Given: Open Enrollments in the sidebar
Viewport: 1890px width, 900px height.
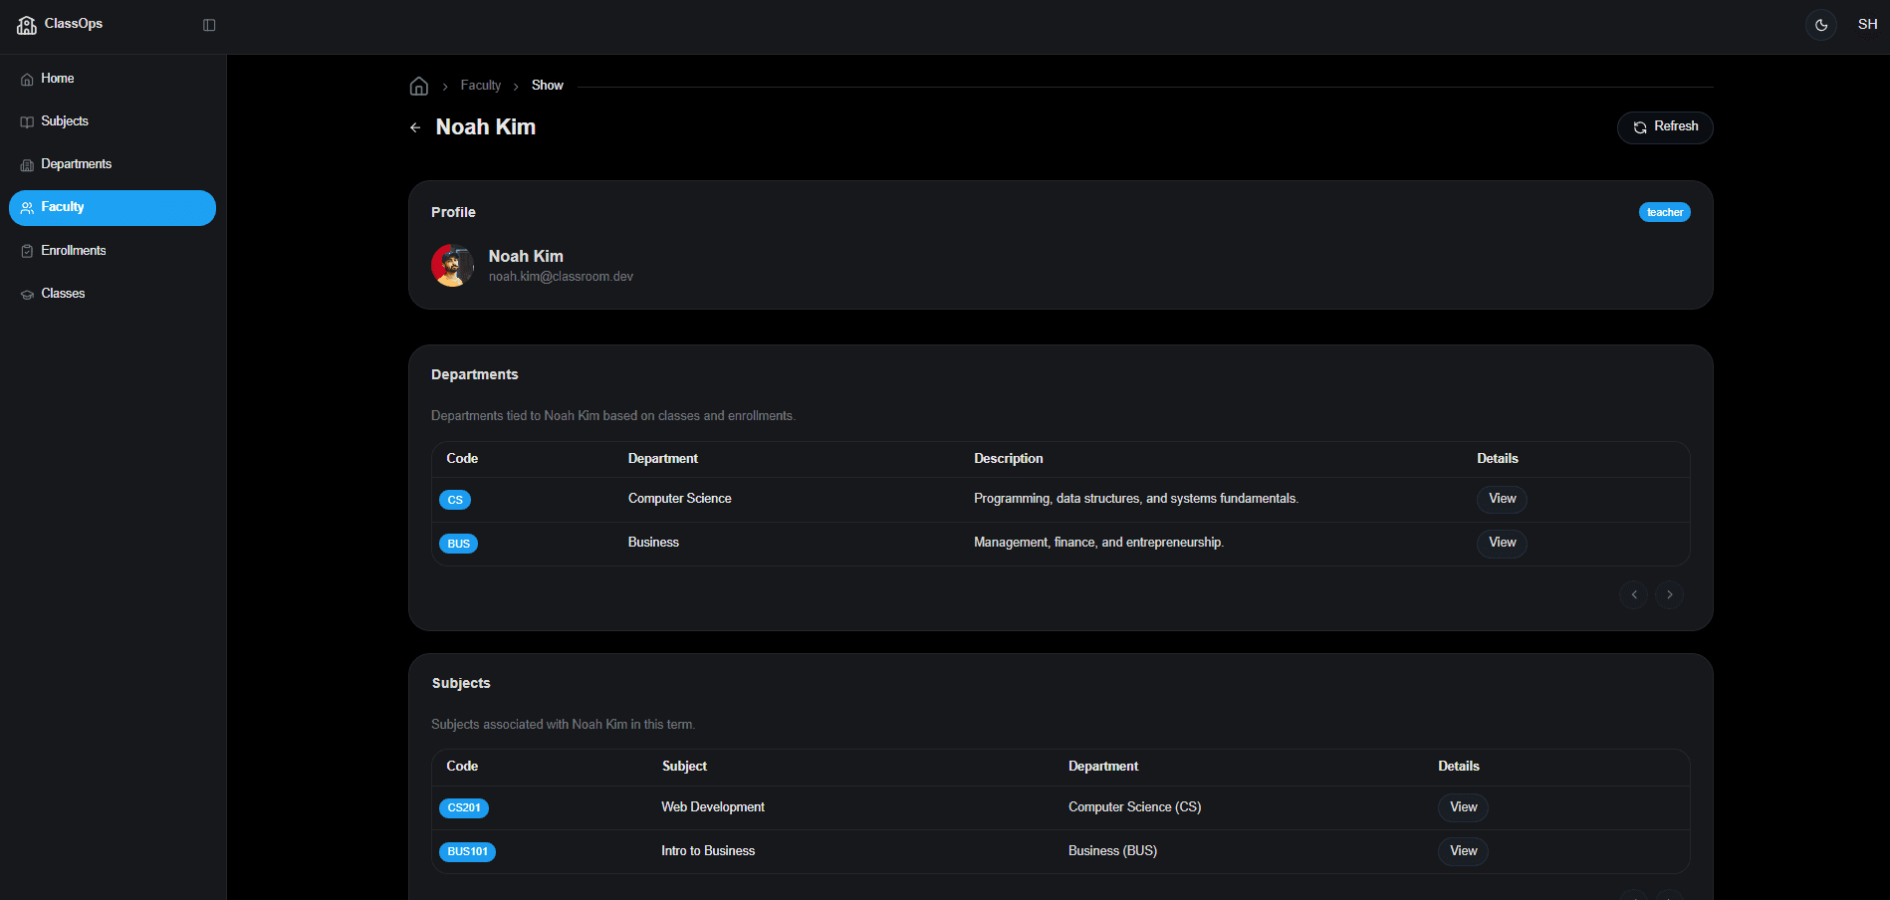Looking at the screenshot, I should (x=113, y=251).
